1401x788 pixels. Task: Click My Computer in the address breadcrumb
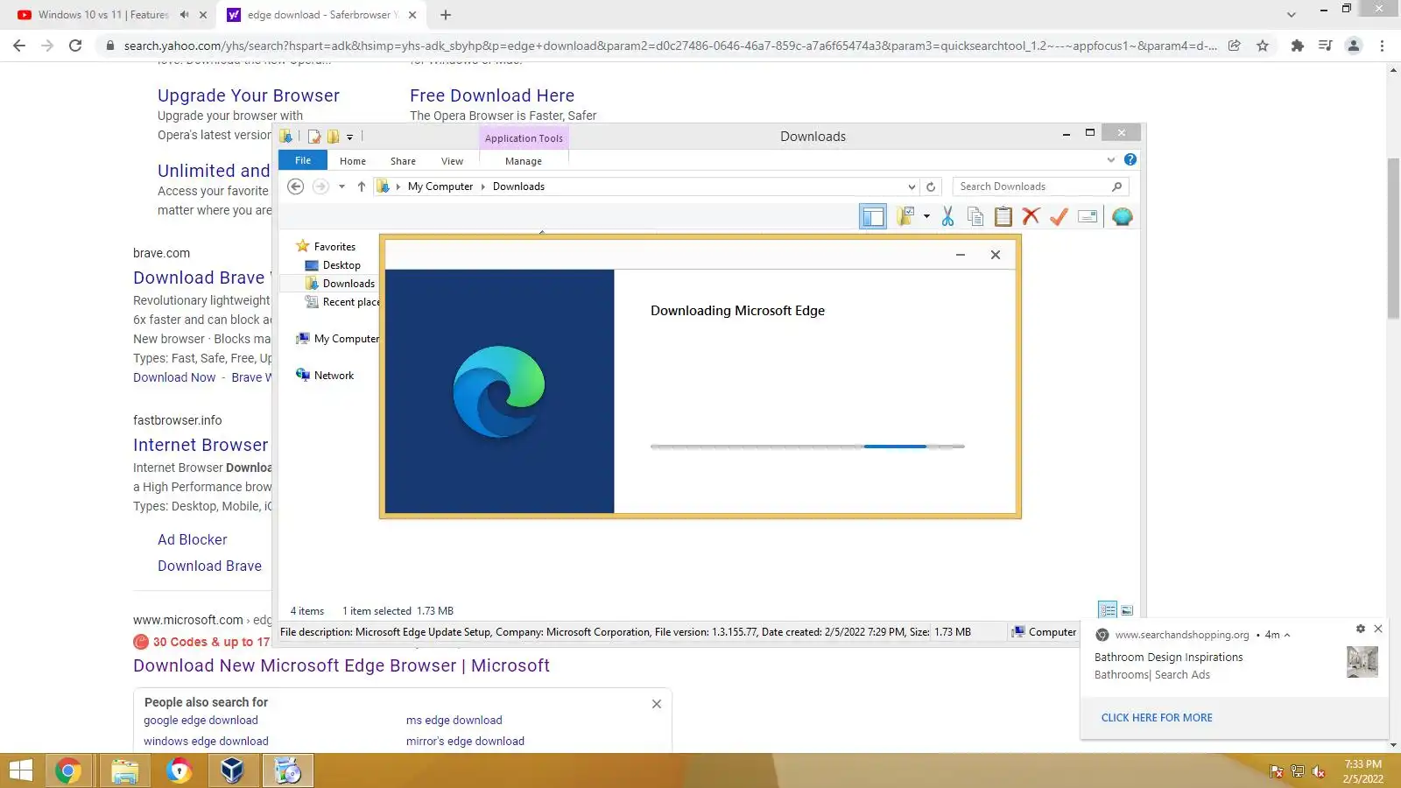click(440, 186)
